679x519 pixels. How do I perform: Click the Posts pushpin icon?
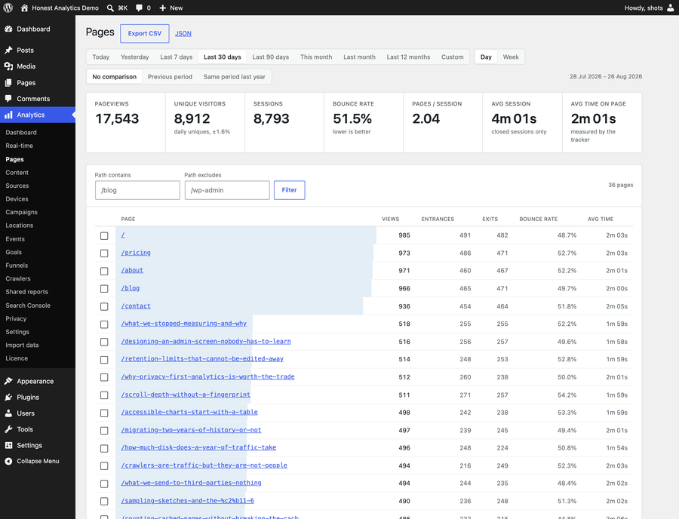pos(8,51)
